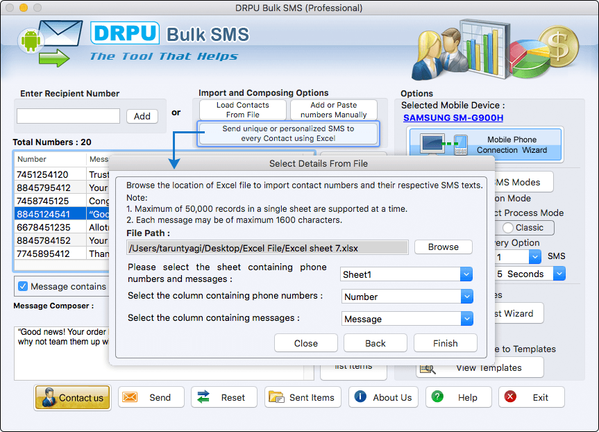Click the recipient number input field

point(69,116)
